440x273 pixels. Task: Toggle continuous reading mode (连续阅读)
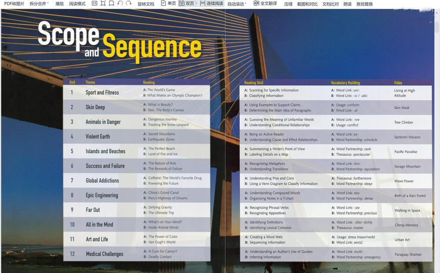(x=211, y=4)
